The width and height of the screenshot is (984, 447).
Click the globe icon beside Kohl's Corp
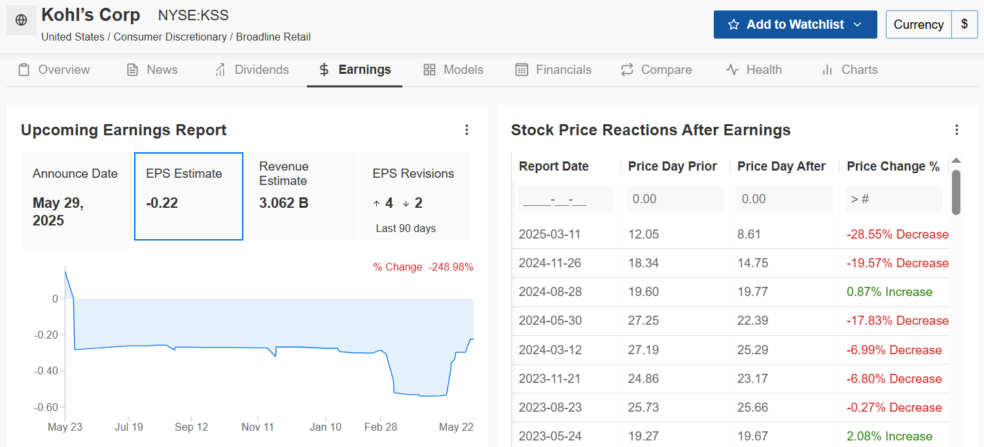pyautogui.click(x=22, y=20)
